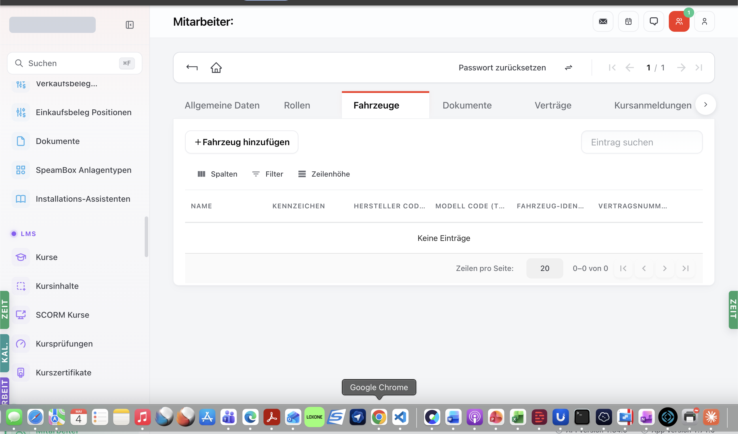Screen dimensions: 738x434
Task: Open Kurszertifikate in sidebar
Action: pos(75,373)
